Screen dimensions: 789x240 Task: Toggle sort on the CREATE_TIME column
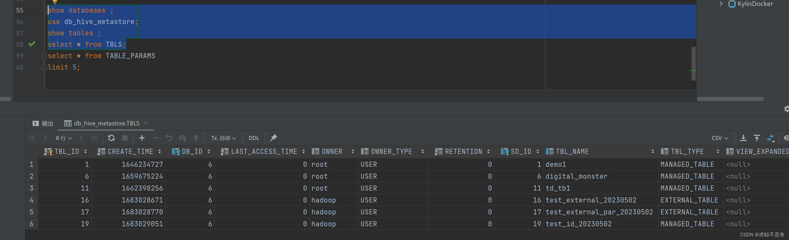[160, 151]
